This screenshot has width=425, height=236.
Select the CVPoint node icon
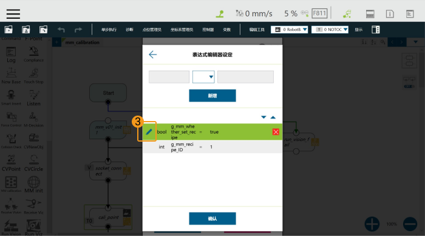click(x=11, y=163)
